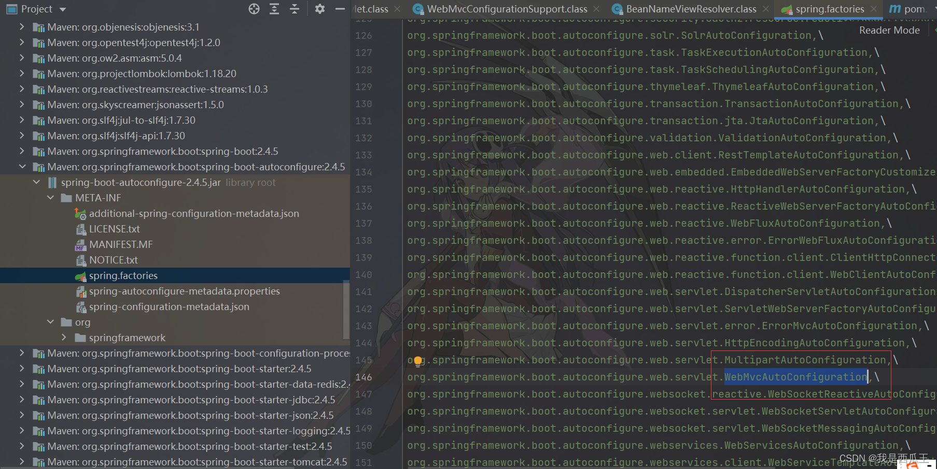Expand the springframework folder

click(x=64, y=337)
